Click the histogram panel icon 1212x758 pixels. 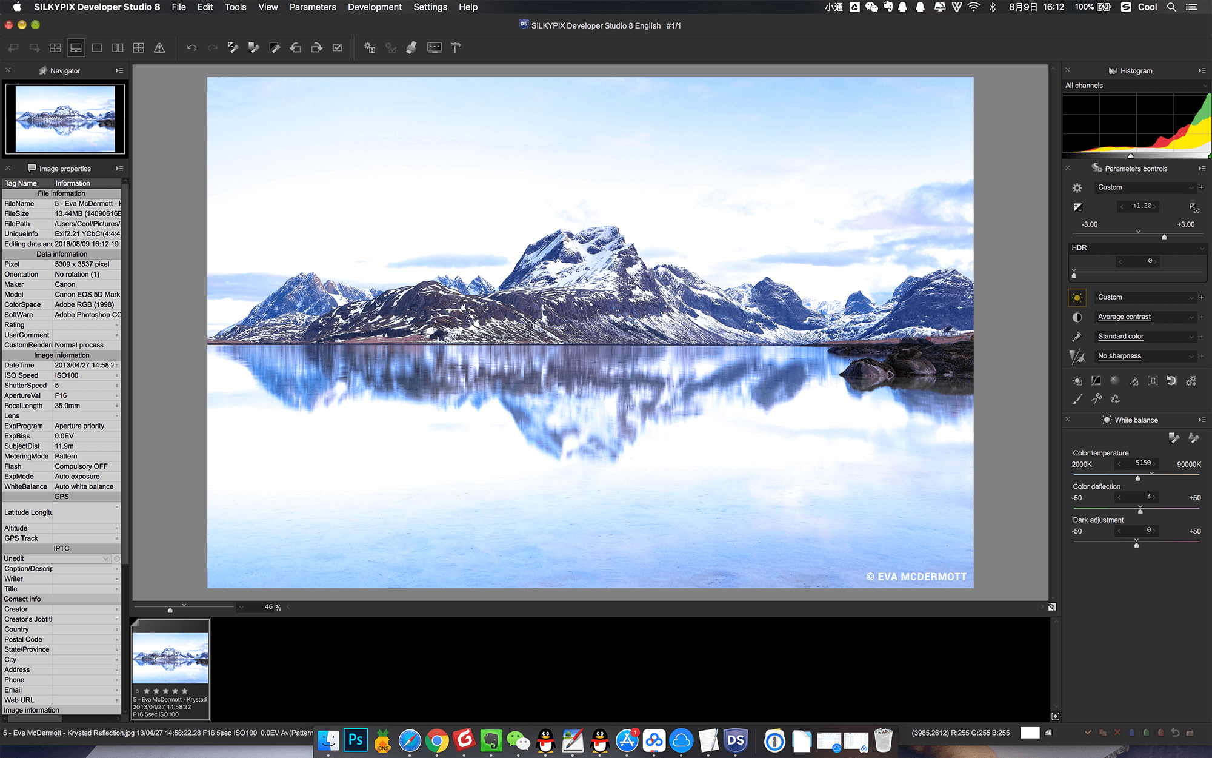(x=1113, y=70)
